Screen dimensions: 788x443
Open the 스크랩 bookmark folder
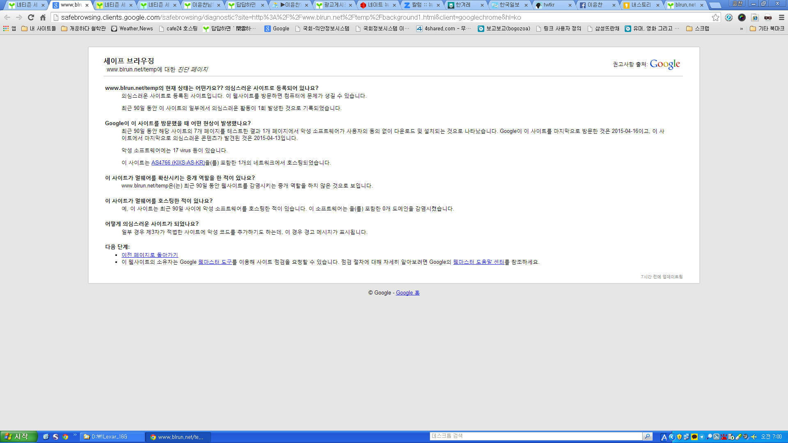point(698,29)
